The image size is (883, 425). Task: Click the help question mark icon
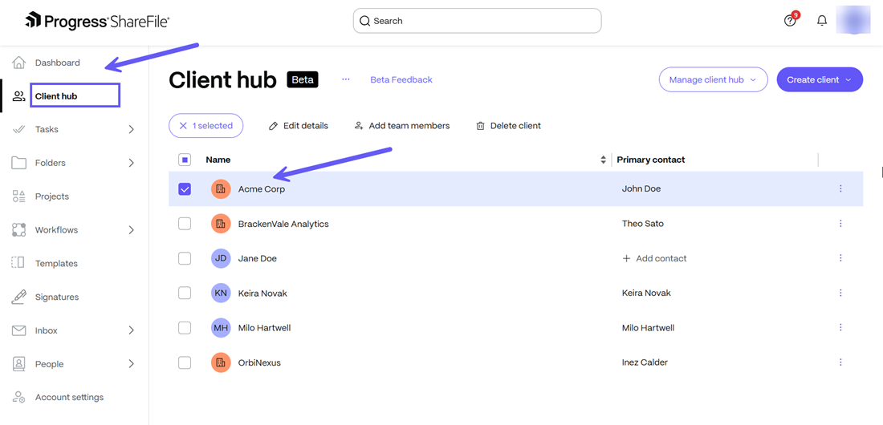tap(790, 21)
